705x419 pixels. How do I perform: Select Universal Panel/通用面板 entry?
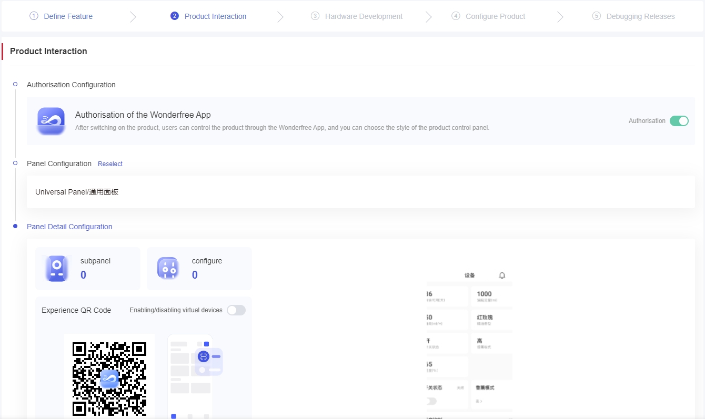[361, 192]
